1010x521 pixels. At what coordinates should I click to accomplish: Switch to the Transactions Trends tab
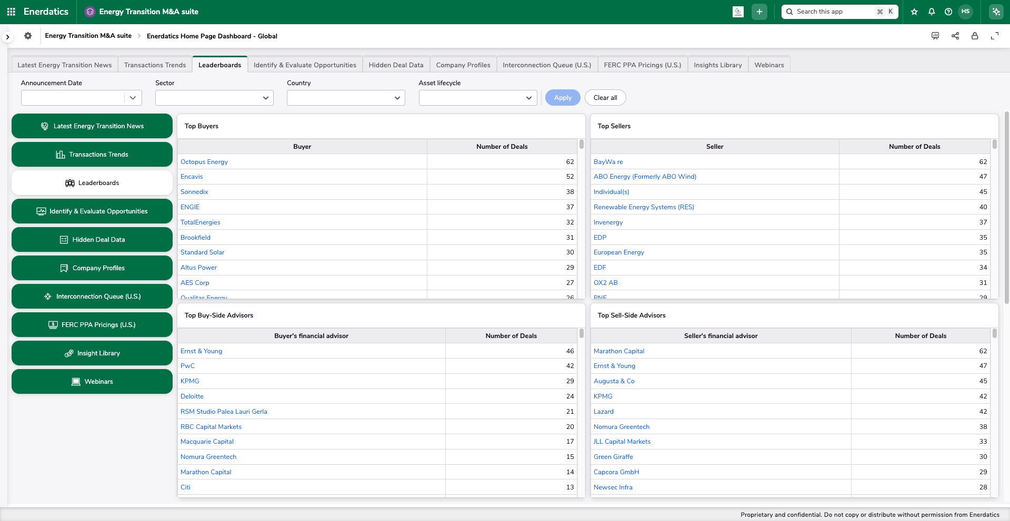pos(155,65)
